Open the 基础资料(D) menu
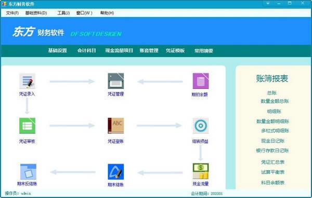The image size is (312, 198). tap(36, 13)
